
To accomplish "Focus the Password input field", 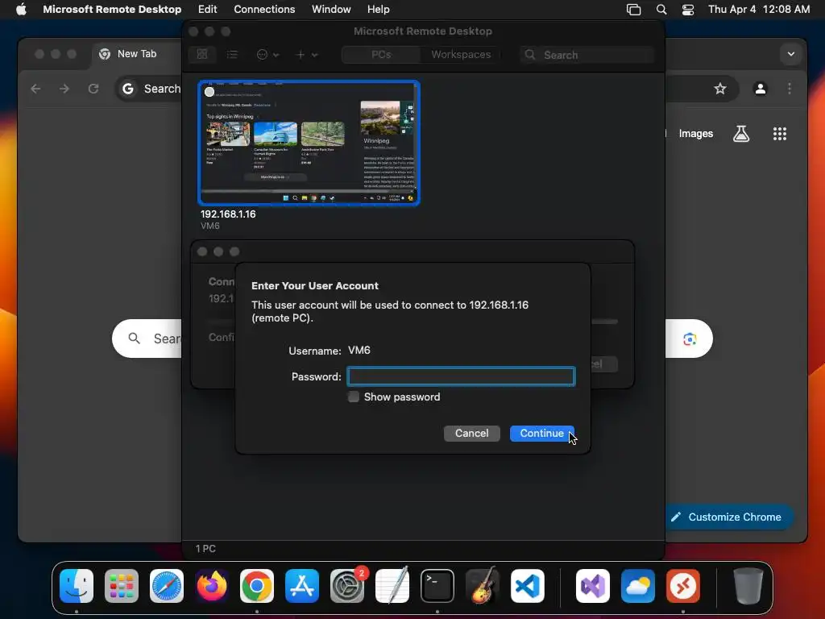I will (461, 377).
